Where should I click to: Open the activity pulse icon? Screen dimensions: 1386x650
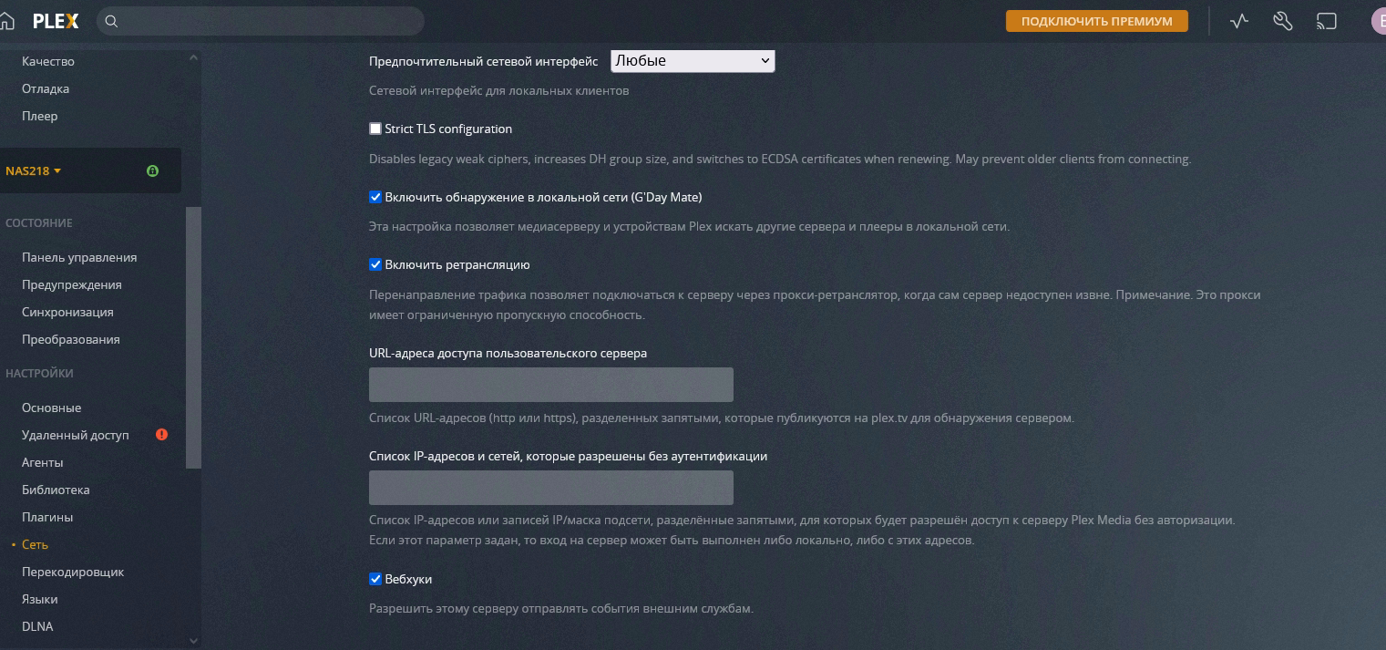point(1238,21)
